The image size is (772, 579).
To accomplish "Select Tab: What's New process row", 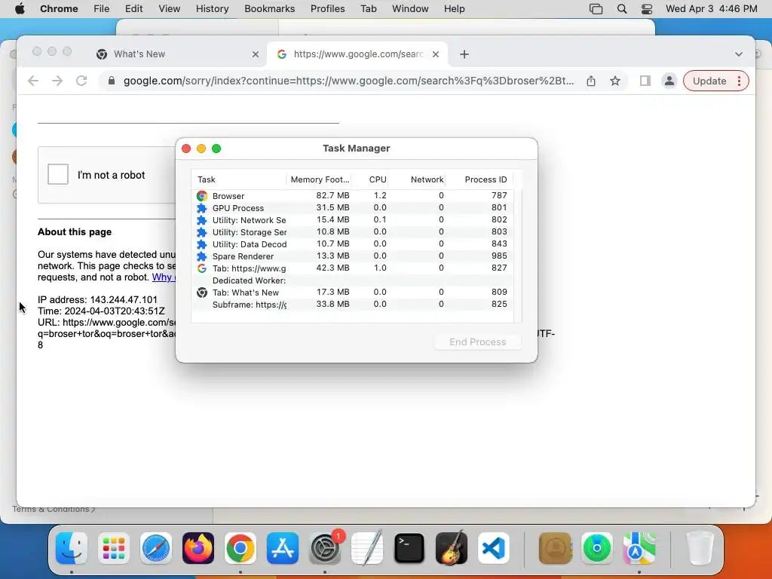I will 353,292.
